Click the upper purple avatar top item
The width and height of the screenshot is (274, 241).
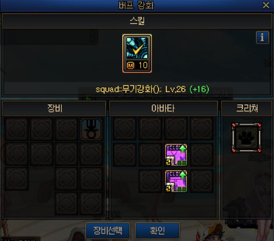point(176,155)
